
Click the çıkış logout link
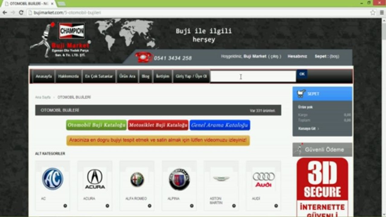click(275, 56)
